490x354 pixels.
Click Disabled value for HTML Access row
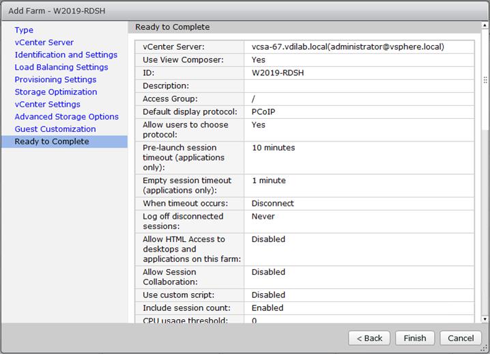tap(268, 239)
